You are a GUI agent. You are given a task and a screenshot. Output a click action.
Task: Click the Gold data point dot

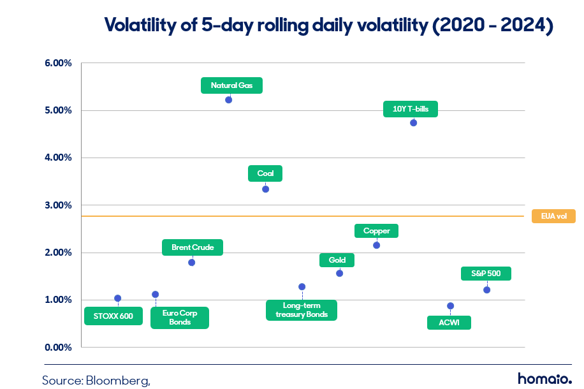click(339, 274)
